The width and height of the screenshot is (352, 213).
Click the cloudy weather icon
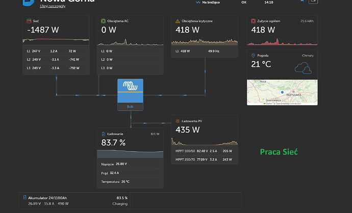click(x=303, y=68)
